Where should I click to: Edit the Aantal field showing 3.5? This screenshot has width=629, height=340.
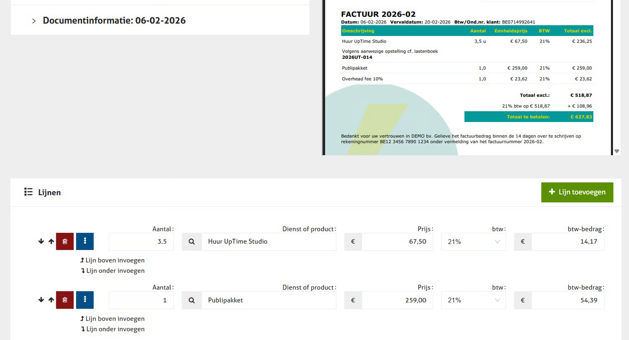(141, 242)
